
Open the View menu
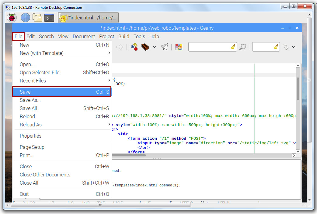click(63, 36)
